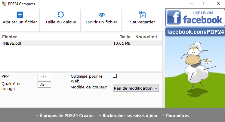
Task: Click the Ajouter un fichier button label
Action: (20, 22)
